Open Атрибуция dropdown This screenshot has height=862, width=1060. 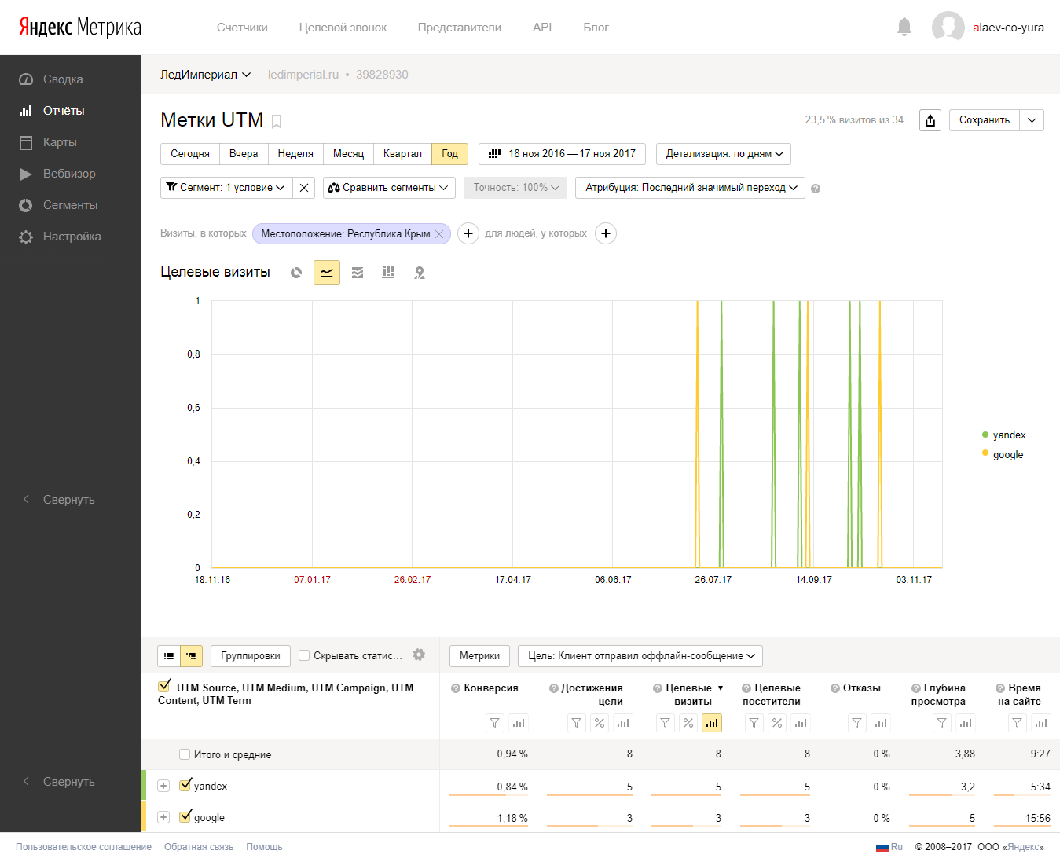[690, 188]
